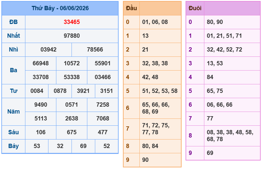The height and width of the screenshot is (171, 262).
Task: Select Đầu row values 80, 84
Action: [x=150, y=146]
